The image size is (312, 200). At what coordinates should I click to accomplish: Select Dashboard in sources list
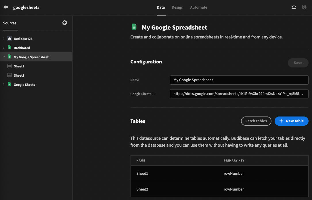pyautogui.click(x=36, y=48)
